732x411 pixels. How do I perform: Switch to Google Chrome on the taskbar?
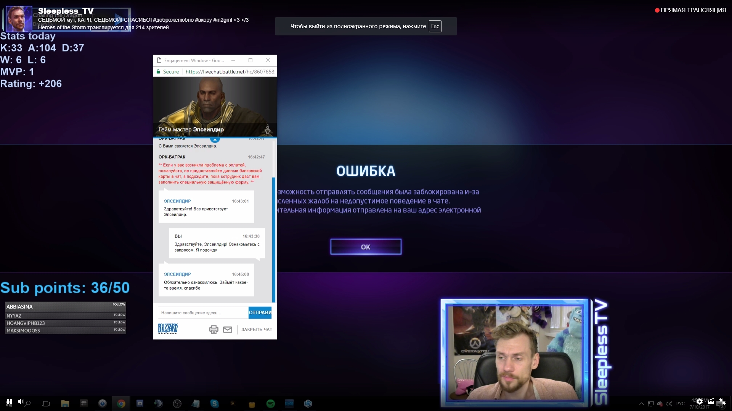tap(121, 403)
